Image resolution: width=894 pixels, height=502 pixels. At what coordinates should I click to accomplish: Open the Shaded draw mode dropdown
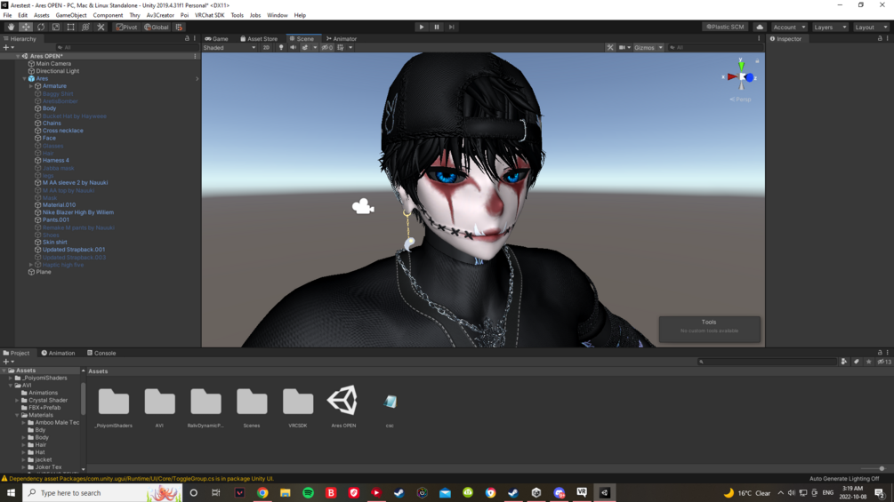pyautogui.click(x=230, y=47)
